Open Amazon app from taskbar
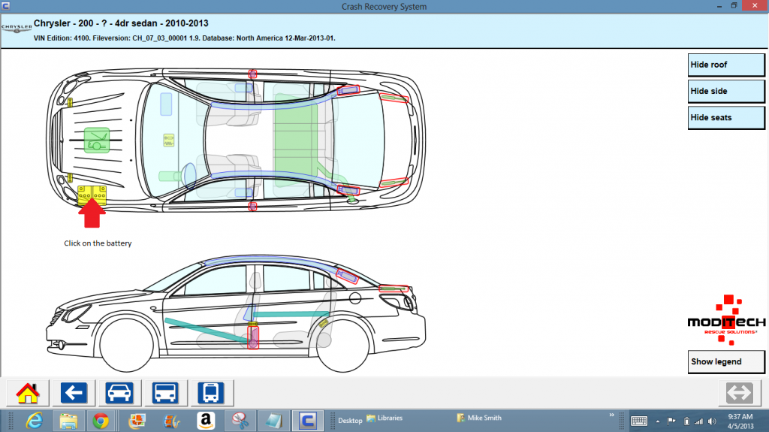The width and height of the screenshot is (769, 432). coord(206,421)
